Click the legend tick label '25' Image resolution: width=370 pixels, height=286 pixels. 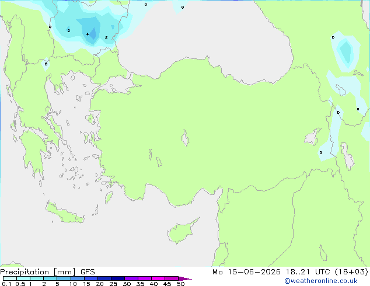(113, 284)
